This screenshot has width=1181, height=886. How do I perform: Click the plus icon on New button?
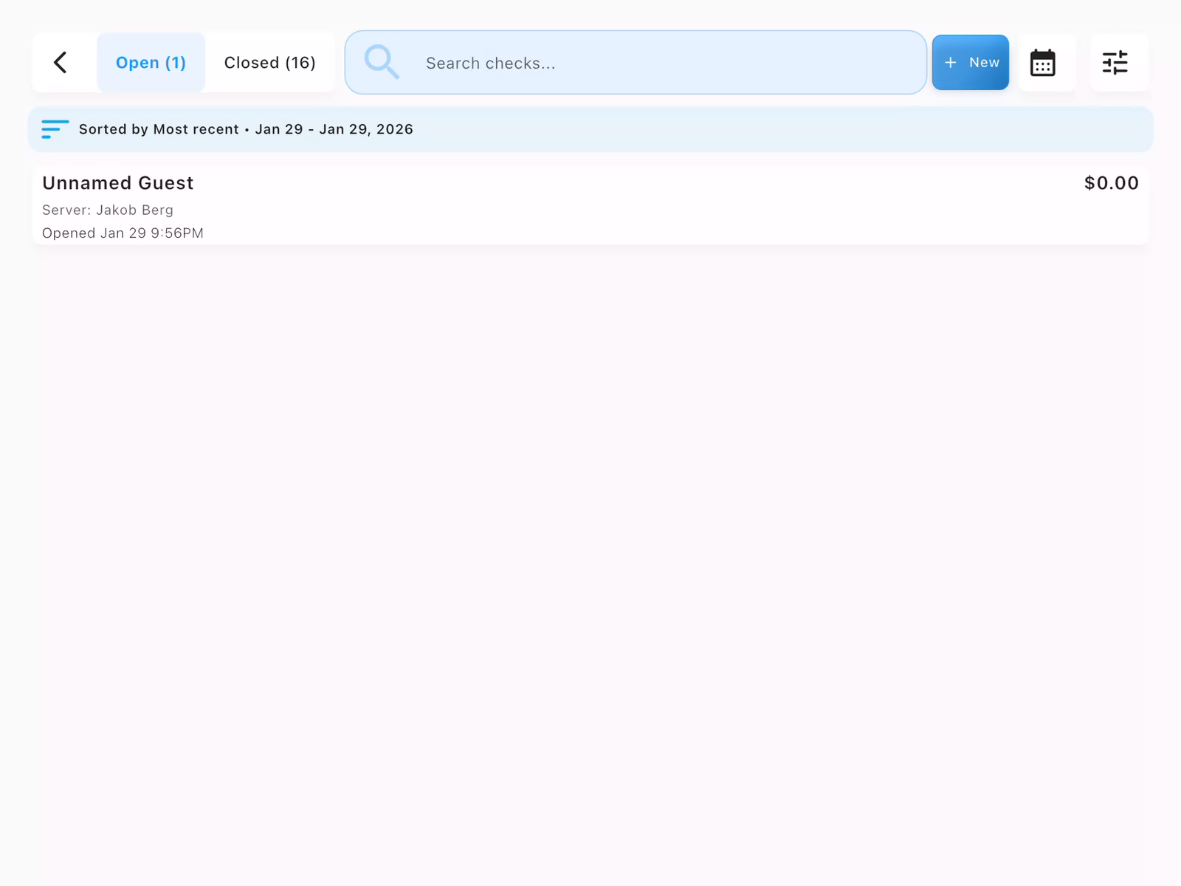(951, 63)
